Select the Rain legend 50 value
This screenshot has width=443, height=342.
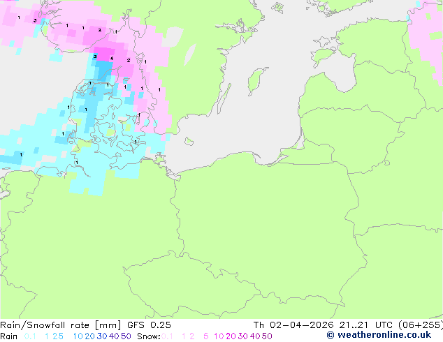pyautogui.click(x=126, y=336)
